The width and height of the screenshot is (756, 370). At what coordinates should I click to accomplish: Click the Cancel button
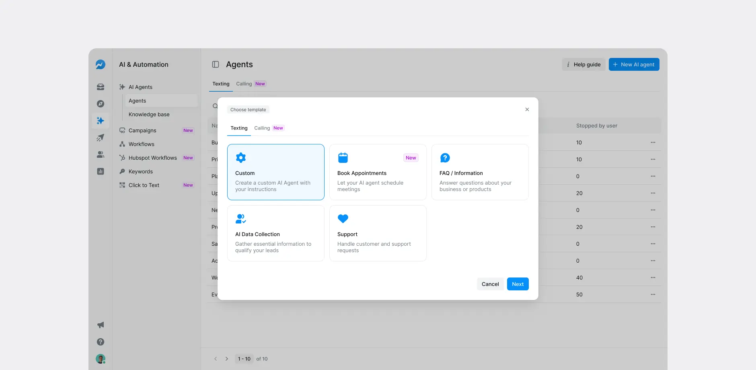pos(490,284)
